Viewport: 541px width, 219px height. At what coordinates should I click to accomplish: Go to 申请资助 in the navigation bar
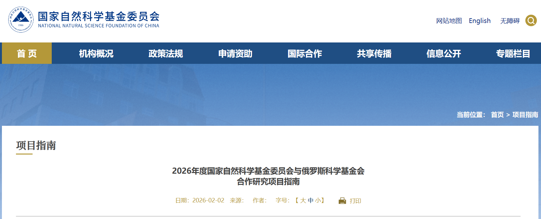tap(235, 54)
